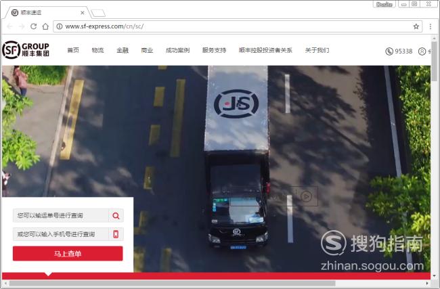The height and width of the screenshot is (289, 440).
Task: Click the 95338 hotline phone icon
Action: [x=389, y=51]
